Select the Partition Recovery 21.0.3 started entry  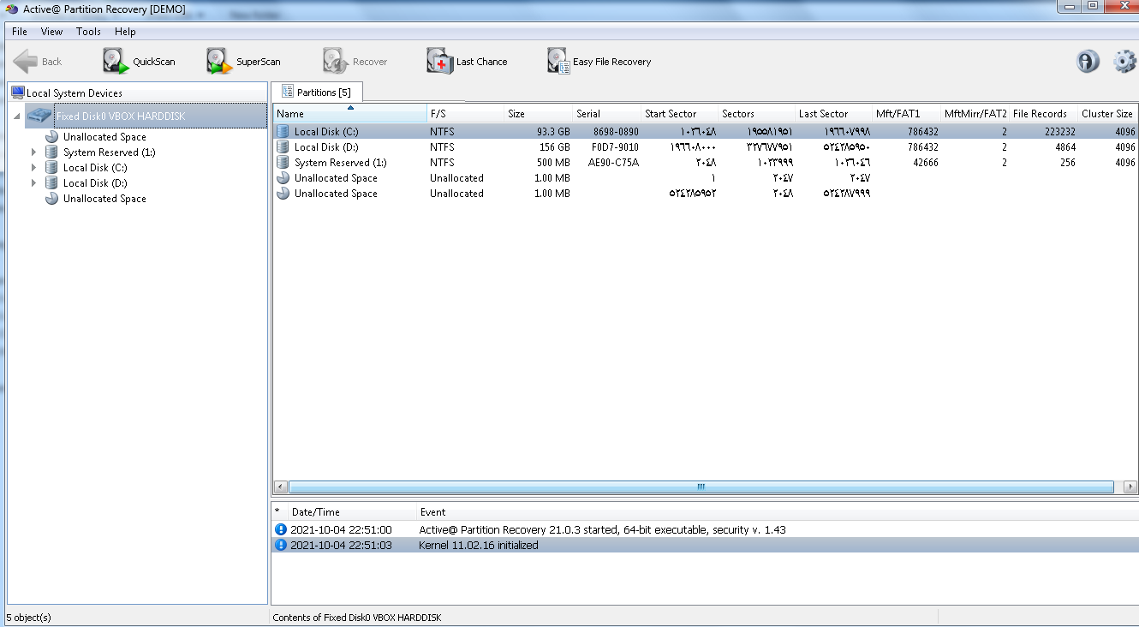tap(705, 529)
